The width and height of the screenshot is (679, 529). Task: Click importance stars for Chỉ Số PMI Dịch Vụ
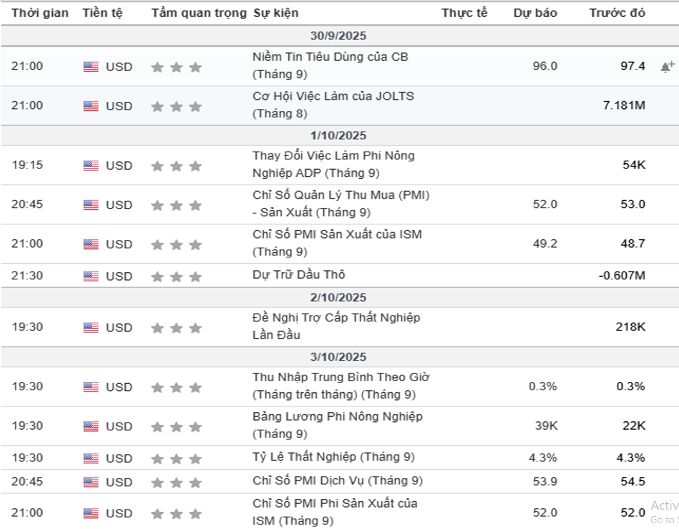(x=176, y=483)
